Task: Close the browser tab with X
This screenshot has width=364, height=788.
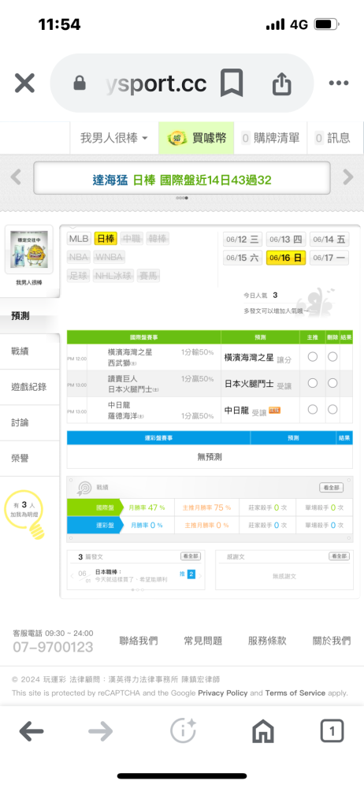Action: (24, 84)
